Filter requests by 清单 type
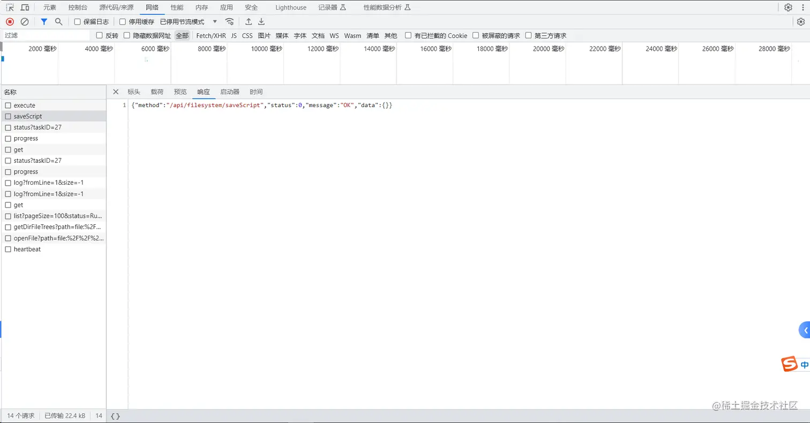 click(373, 35)
